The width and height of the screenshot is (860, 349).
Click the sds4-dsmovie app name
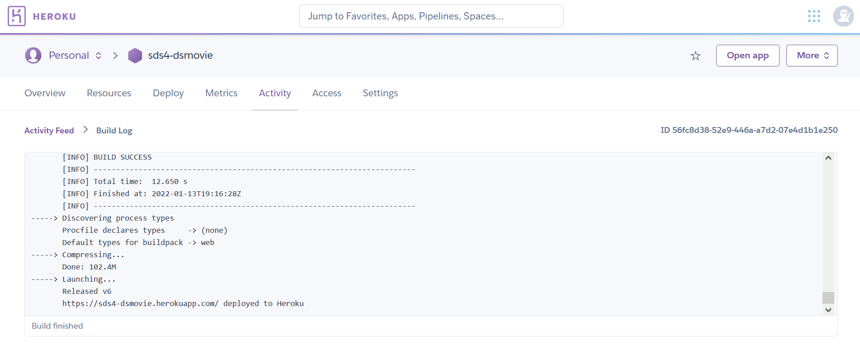pyautogui.click(x=180, y=56)
